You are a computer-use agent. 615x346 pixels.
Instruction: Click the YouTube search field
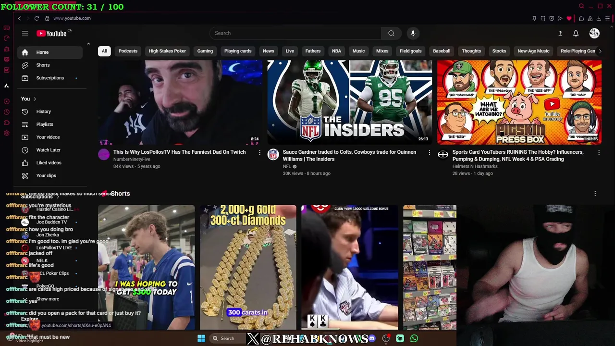pos(295,33)
